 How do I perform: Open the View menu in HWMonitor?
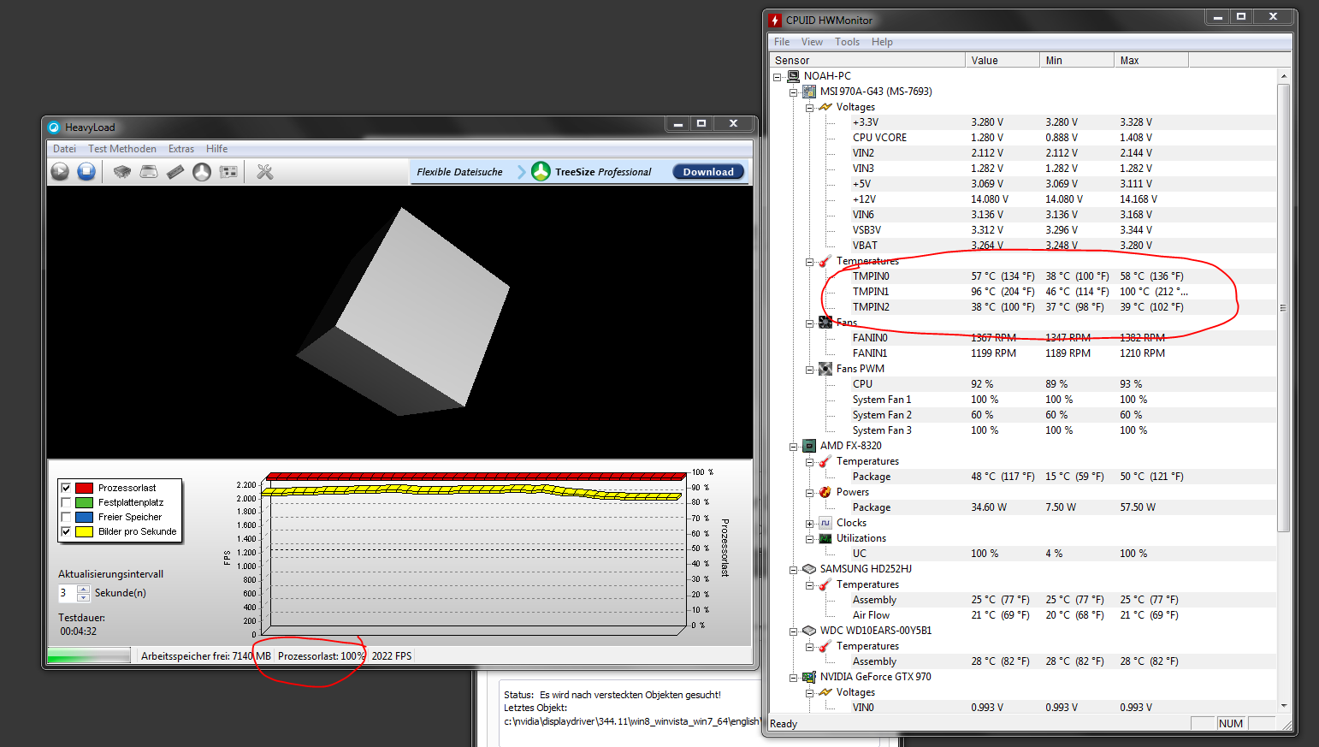click(x=812, y=42)
